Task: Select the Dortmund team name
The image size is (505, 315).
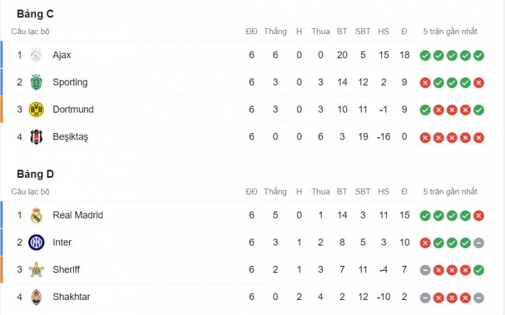Action: click(73, 109)
